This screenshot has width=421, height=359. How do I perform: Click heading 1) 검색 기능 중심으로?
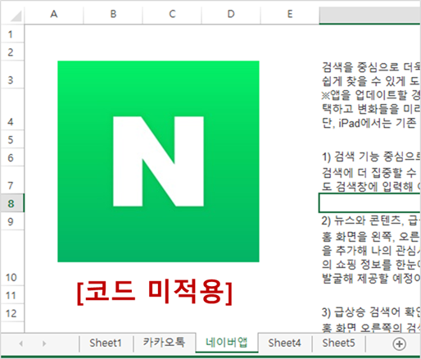[x=371, y=157]
